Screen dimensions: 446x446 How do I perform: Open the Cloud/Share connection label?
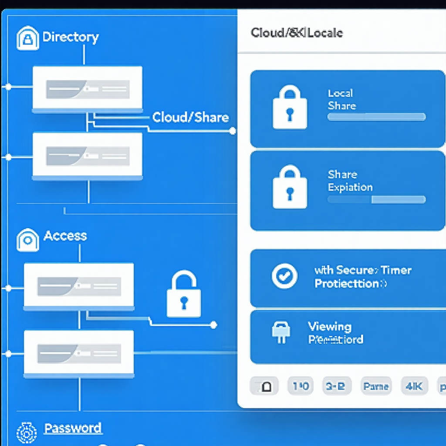click(190, 117)
